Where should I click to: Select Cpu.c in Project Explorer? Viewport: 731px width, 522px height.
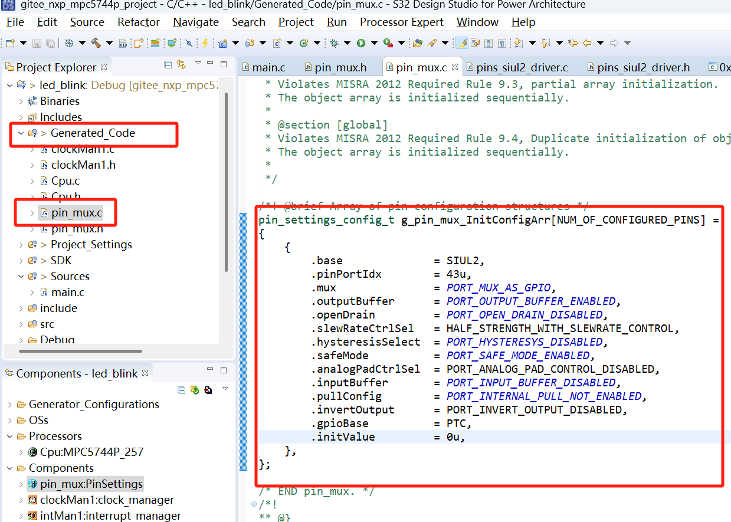pyautogui.click(x=60, y=181)
